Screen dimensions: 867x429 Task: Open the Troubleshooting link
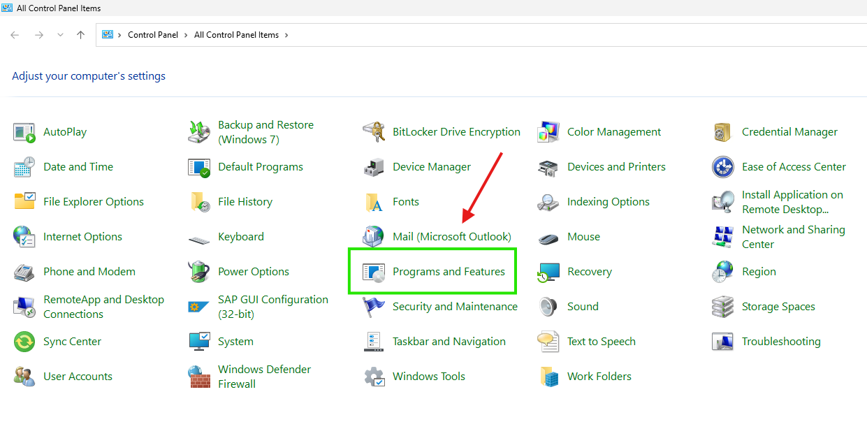click(781, 342)
